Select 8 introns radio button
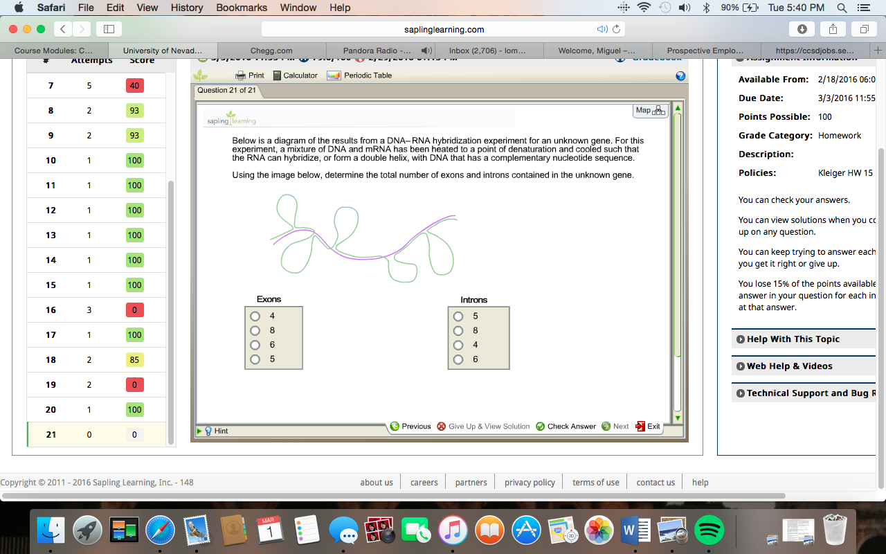This screenshot has width=886, height=554. click(458, 330)
